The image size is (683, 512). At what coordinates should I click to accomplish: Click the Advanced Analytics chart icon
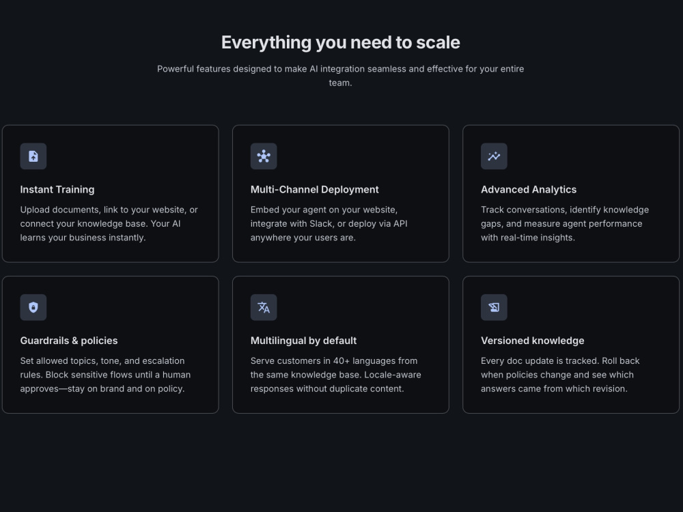(x=494, y=156)
